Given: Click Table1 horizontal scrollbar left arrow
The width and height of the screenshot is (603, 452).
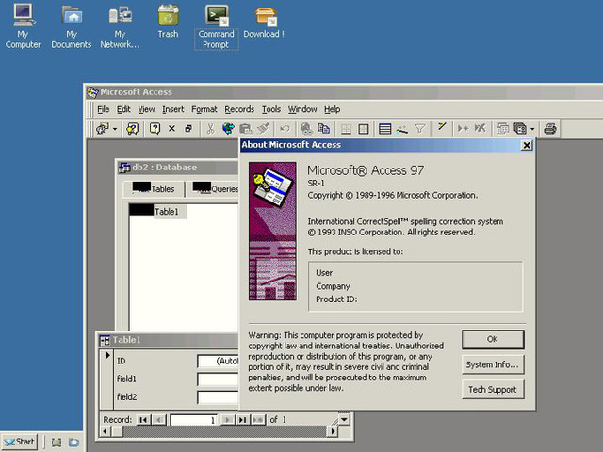Looking at the screenshot, I should tap(105, 431).
